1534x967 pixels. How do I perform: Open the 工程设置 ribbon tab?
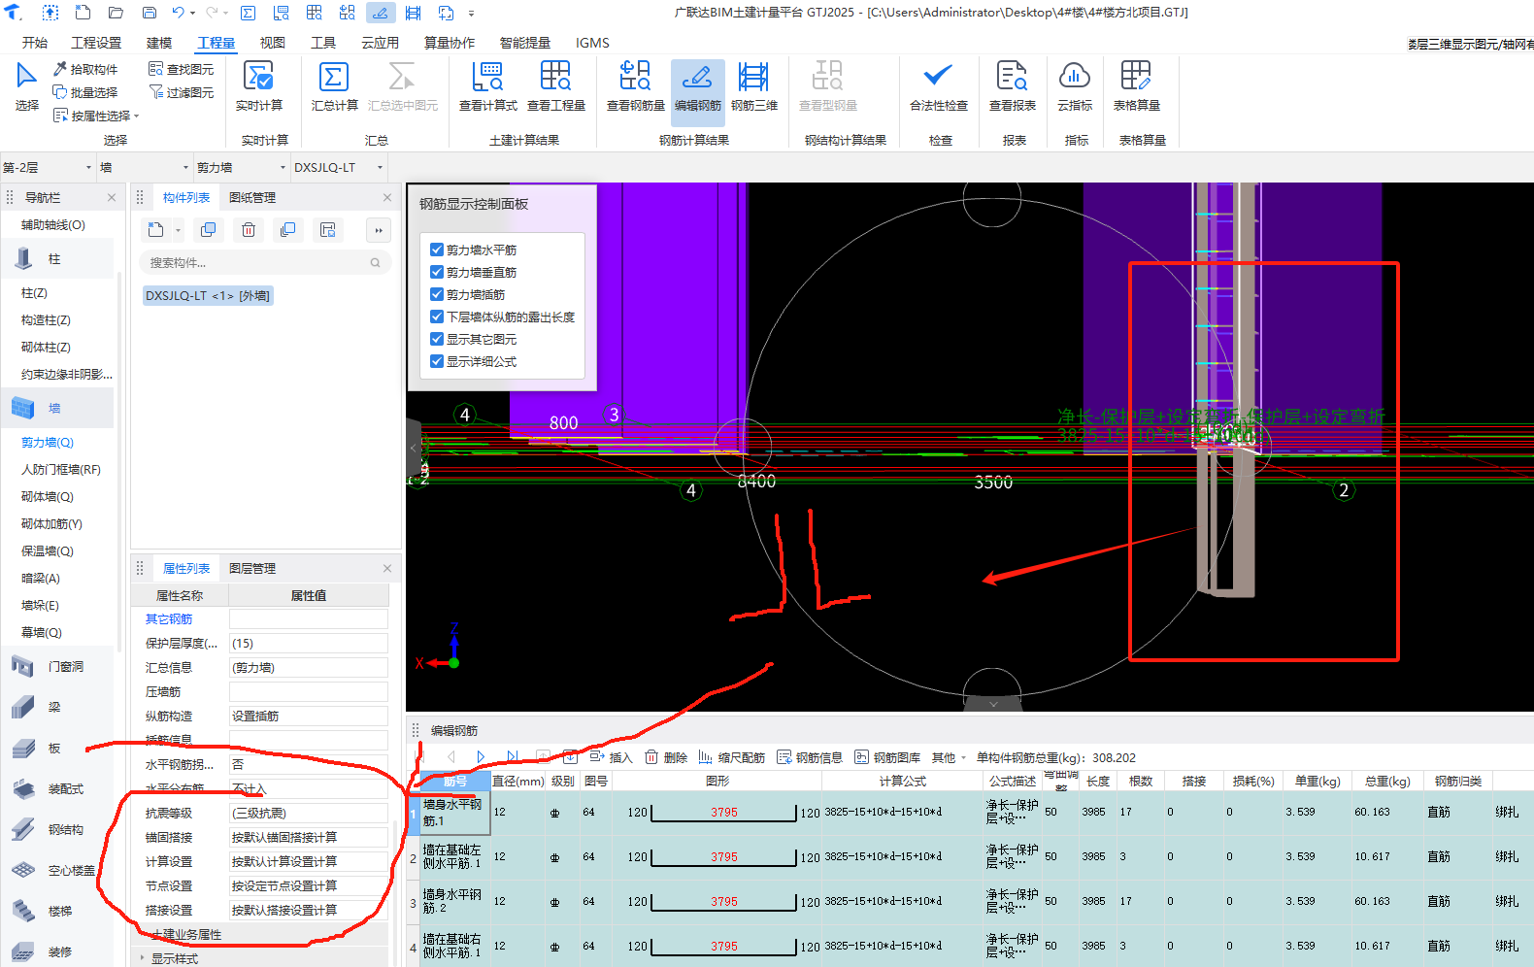[96, 43]
